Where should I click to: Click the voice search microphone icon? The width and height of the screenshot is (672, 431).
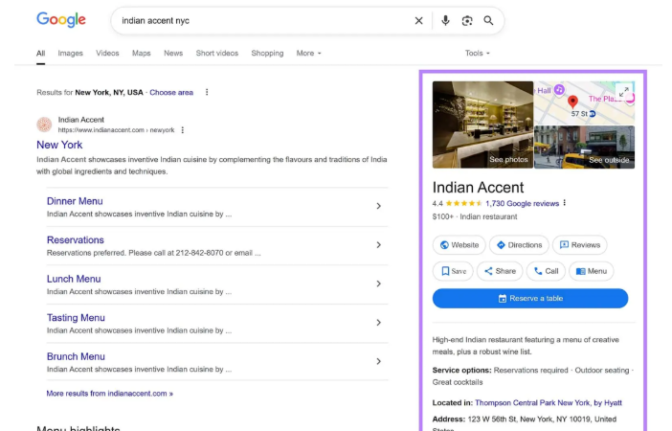[x=445, y=21]
